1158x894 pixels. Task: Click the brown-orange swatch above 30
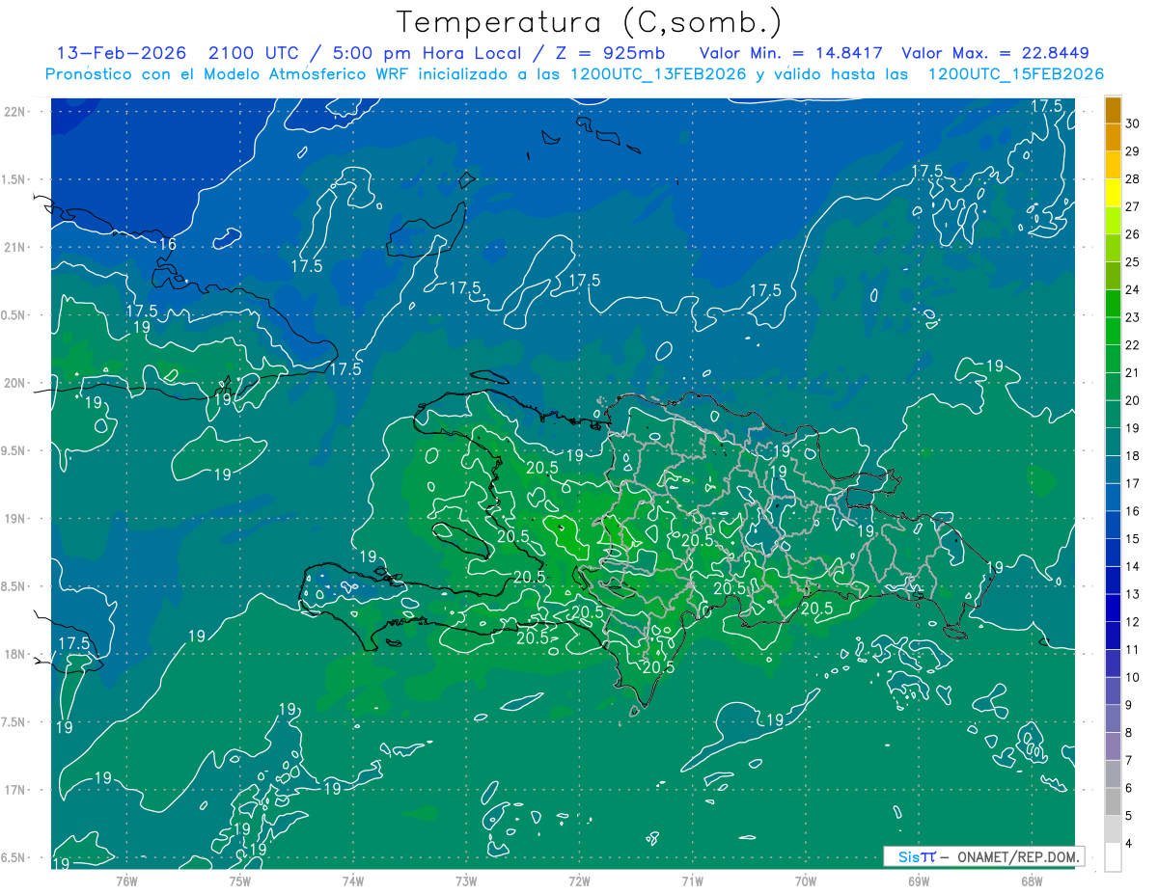click(1113, 110)
